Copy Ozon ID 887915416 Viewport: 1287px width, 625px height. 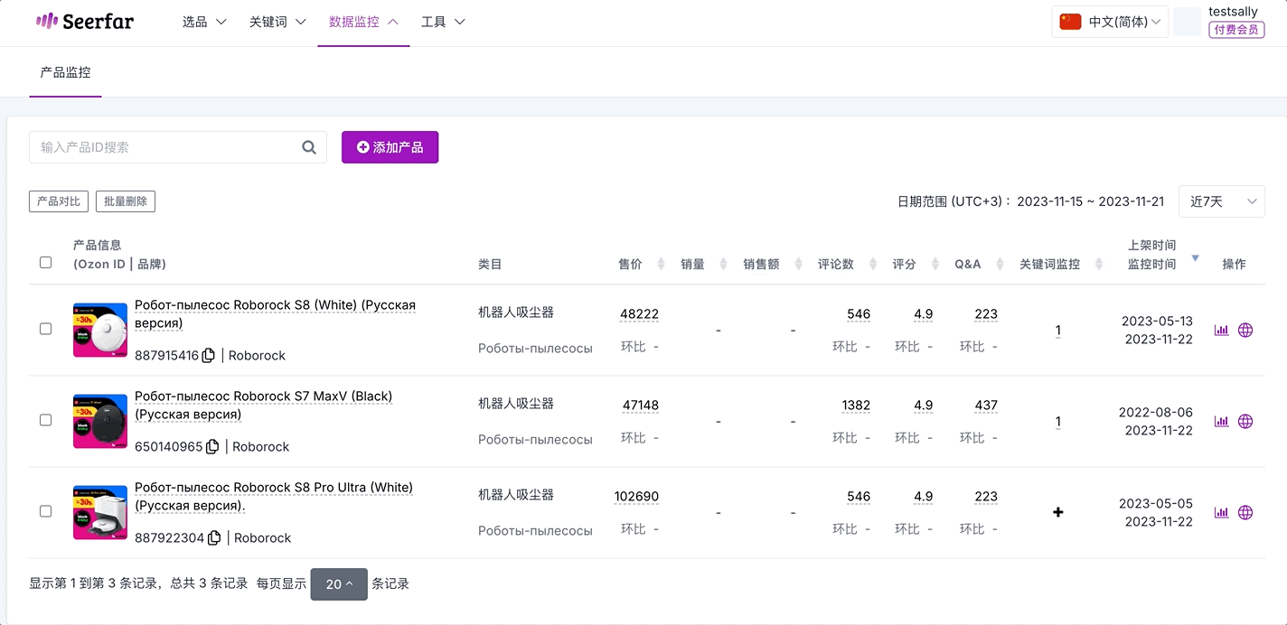coord(208,355)
